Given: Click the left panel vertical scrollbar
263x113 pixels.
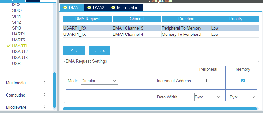Looking at the screenshot, I should tap(54, 90).
